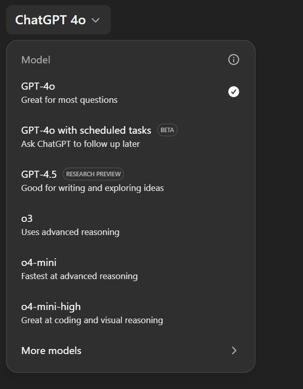The height and width of the screenshot is (389, 303).
Task: Click "Great at coding and visual reasoning"
Action: 92,320
